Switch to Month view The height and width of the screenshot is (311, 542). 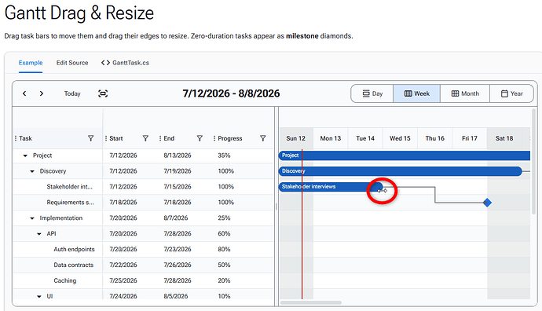465,93
